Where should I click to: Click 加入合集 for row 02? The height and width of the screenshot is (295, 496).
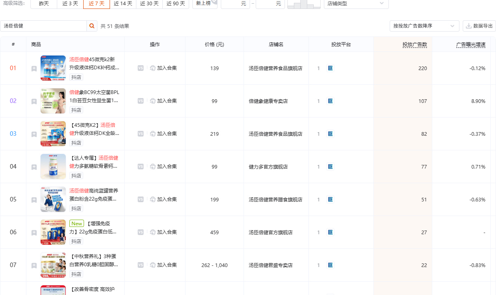[x=163, y=101]
